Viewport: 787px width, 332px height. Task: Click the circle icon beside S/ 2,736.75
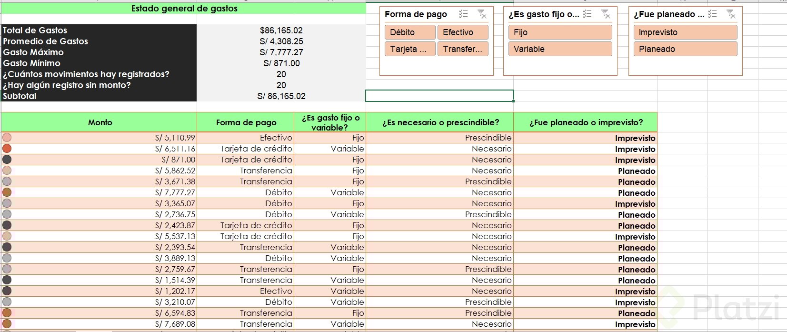click(x=7, y=214)
